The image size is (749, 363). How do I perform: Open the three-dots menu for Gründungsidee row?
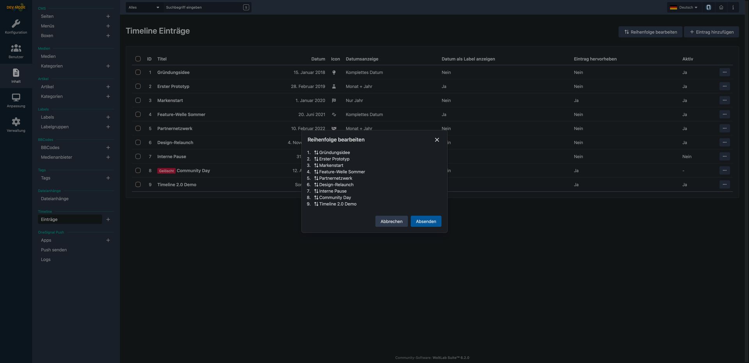[724, 73]
